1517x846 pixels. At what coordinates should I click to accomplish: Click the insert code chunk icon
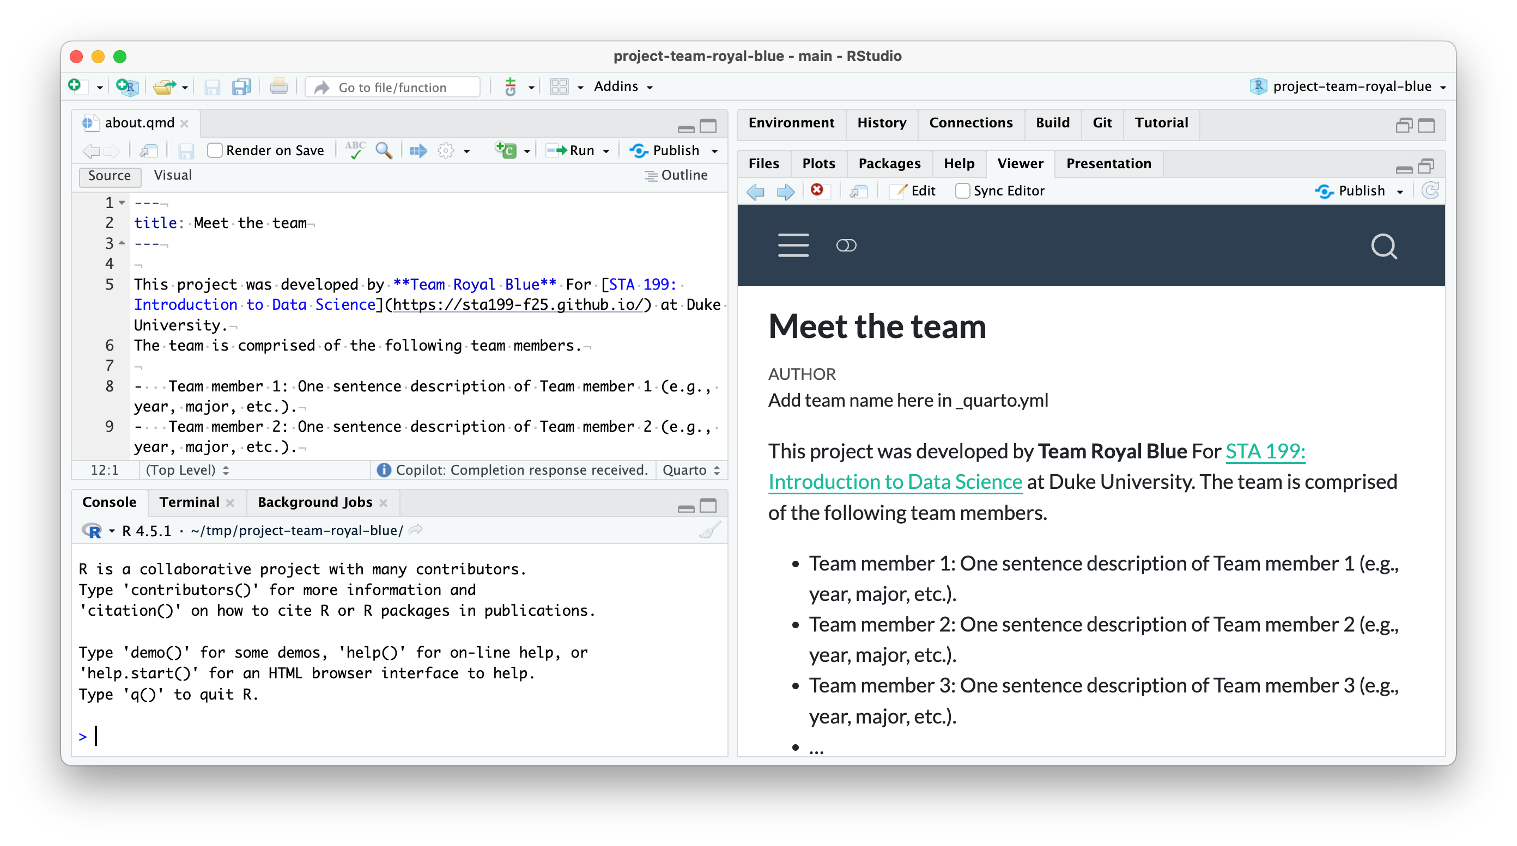[506, 151]
